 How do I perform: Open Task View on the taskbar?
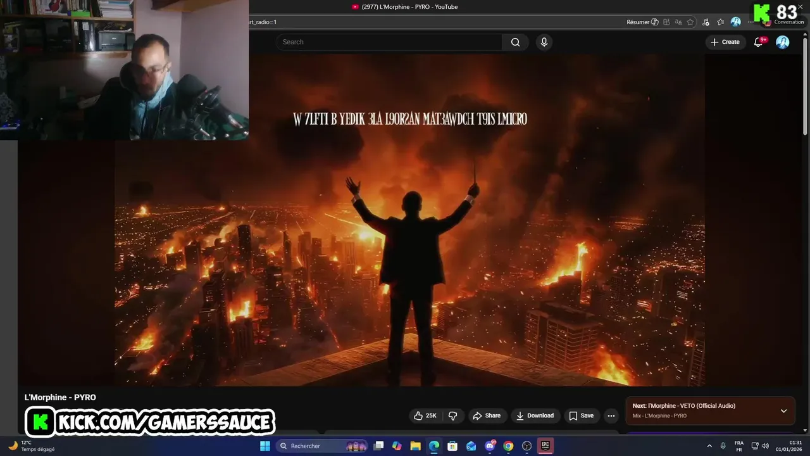pos(378,446)
